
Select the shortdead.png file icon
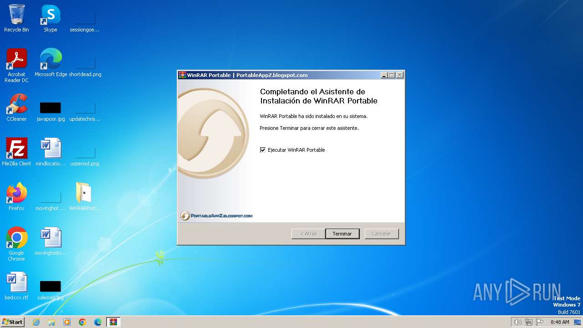[x=85, y=67]
